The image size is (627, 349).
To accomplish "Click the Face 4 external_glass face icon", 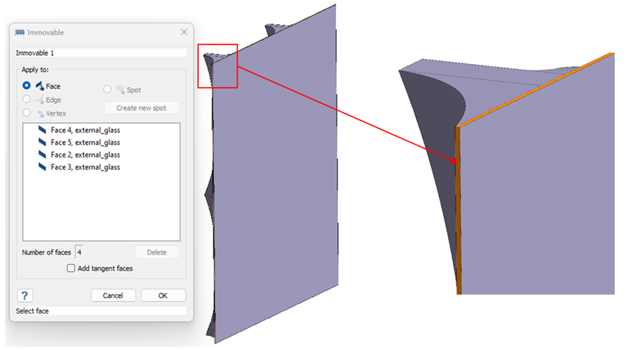I will [42, 130].
